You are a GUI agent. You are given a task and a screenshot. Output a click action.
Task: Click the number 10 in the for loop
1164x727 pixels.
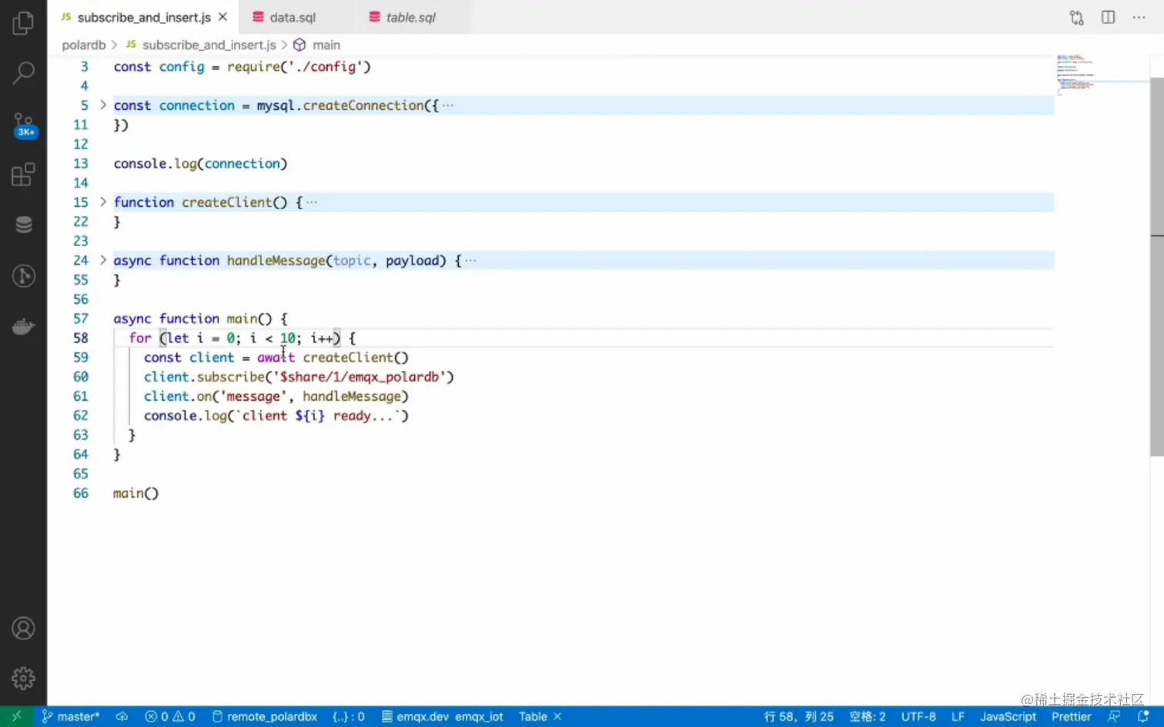287,338
